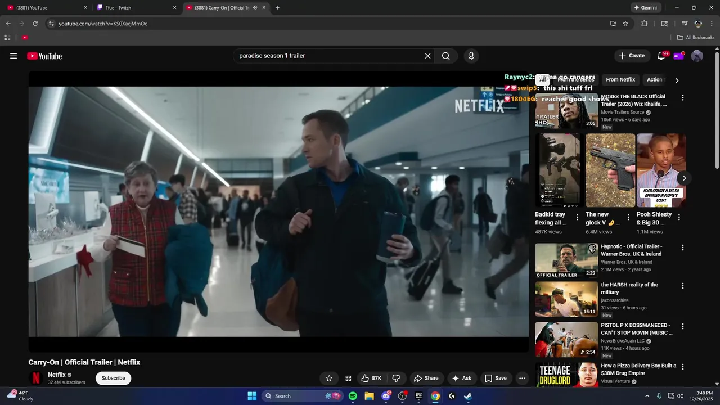Screen dimensions: 720x405
Task: Click the magnifier search button
Action: pyautogui.click(x=445, y=56)
